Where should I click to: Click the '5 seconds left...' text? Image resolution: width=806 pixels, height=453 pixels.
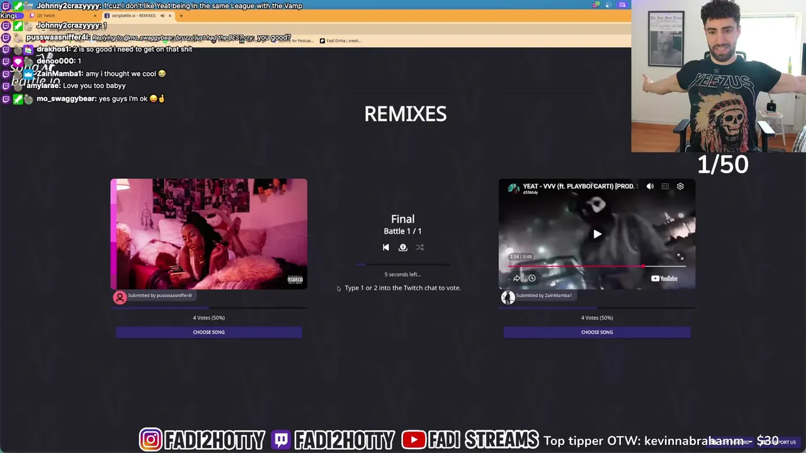coord(403,274)
